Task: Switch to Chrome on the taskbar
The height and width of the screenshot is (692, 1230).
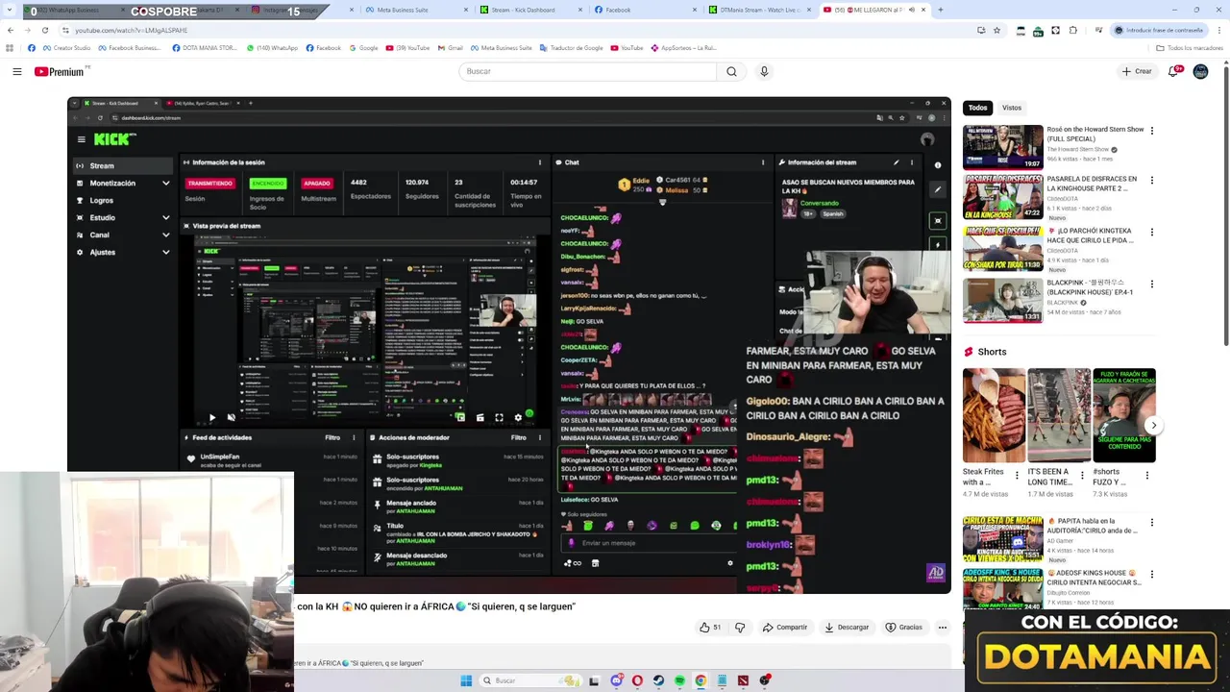Action: (x=701, y=680)
